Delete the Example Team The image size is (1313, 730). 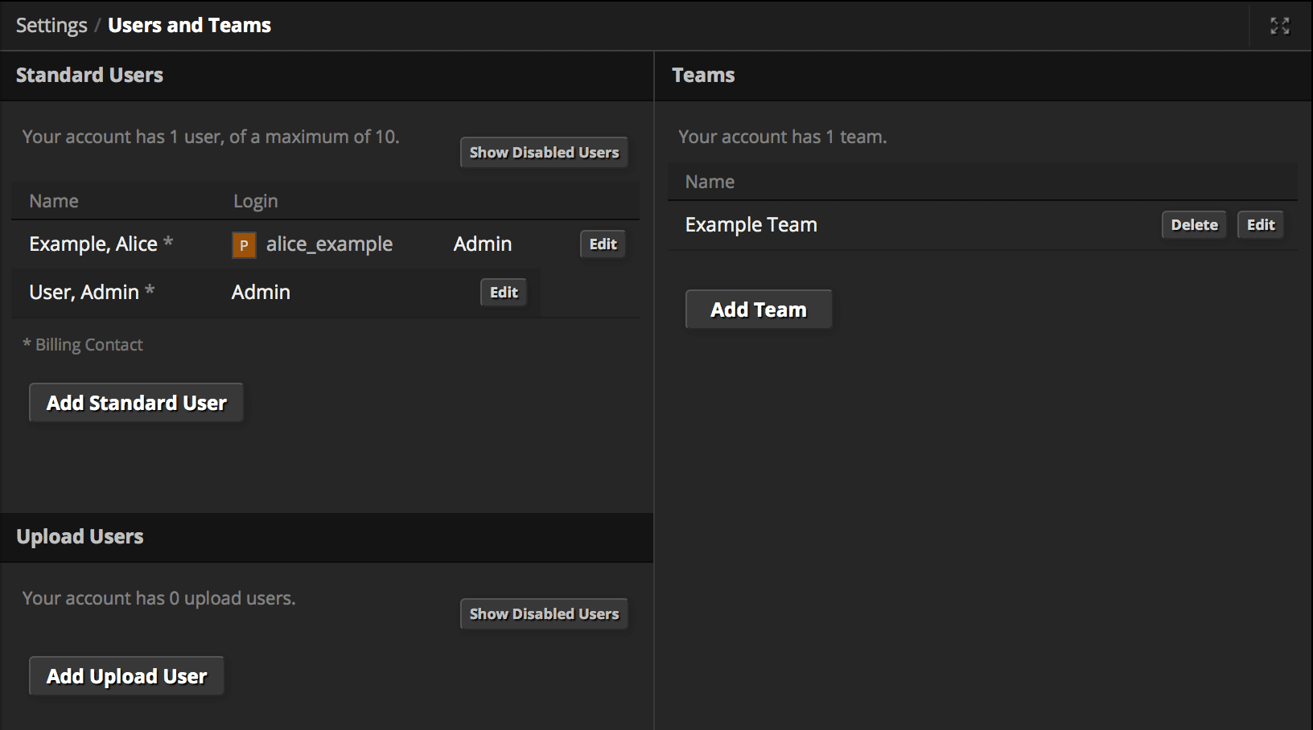pos(1194,225)
